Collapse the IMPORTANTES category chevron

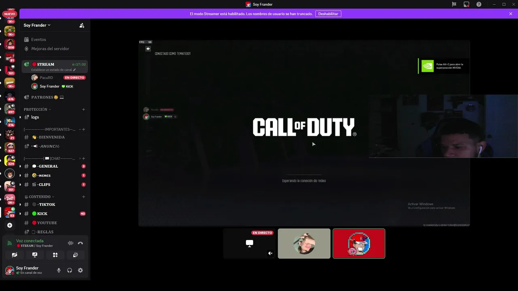click(x=80, y=129)
